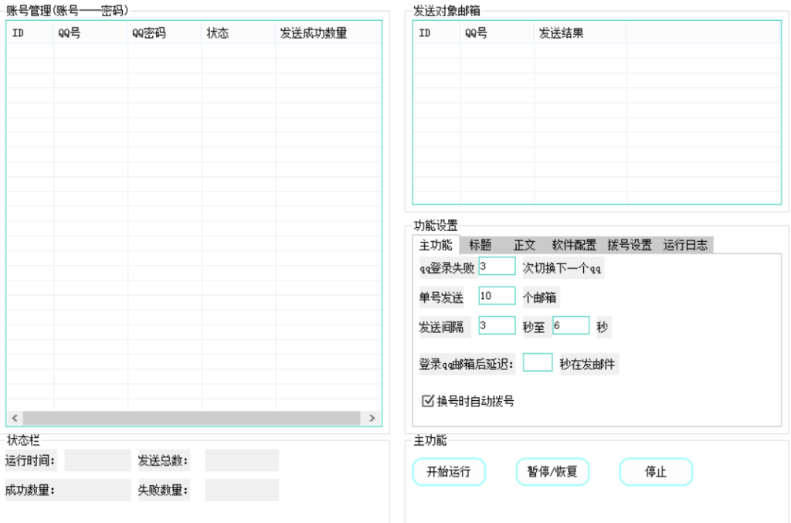Click the empty 登录qq邮箱后延迟 field
Viewport: 791px width, 523px height.
point(538,362)
